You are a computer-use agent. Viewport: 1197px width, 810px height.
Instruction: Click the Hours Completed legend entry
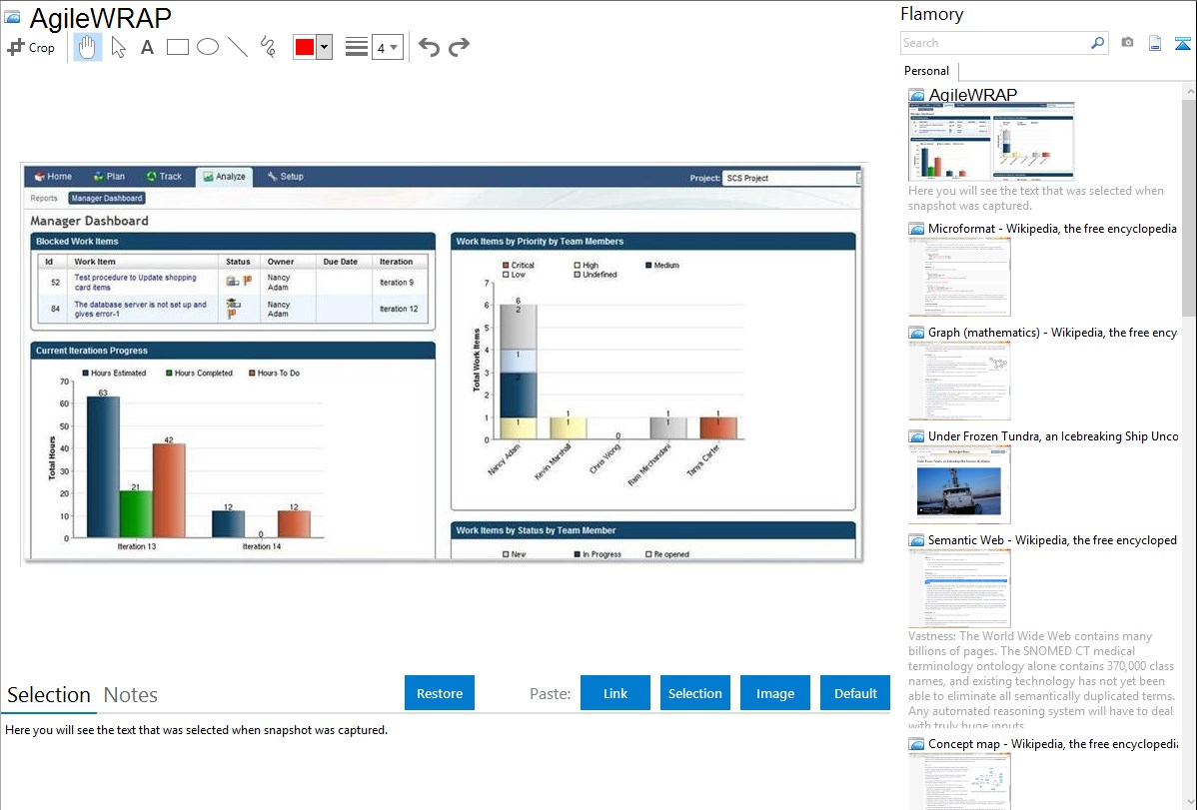199,374
